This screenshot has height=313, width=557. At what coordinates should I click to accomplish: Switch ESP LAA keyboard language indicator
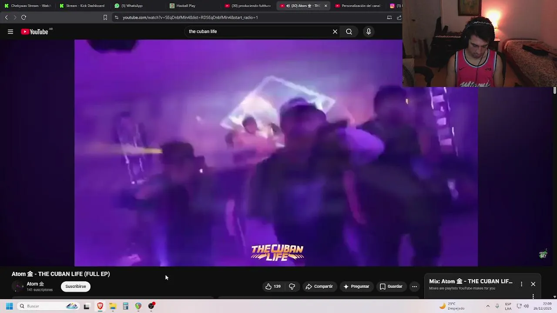pyautogui.click(x=508, y=306)
